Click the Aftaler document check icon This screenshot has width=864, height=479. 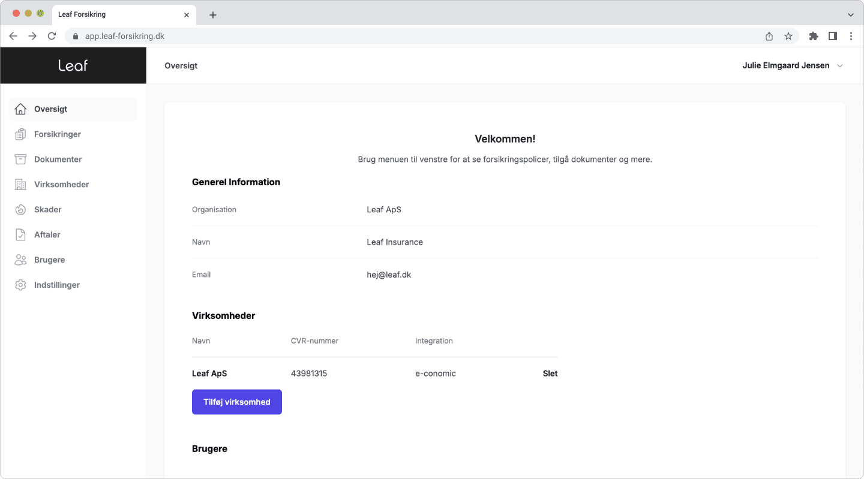pos(20,235)
